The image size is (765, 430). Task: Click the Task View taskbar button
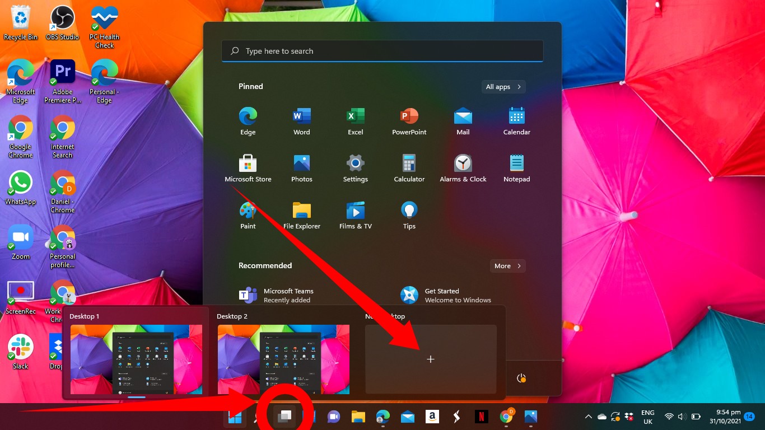285,417
